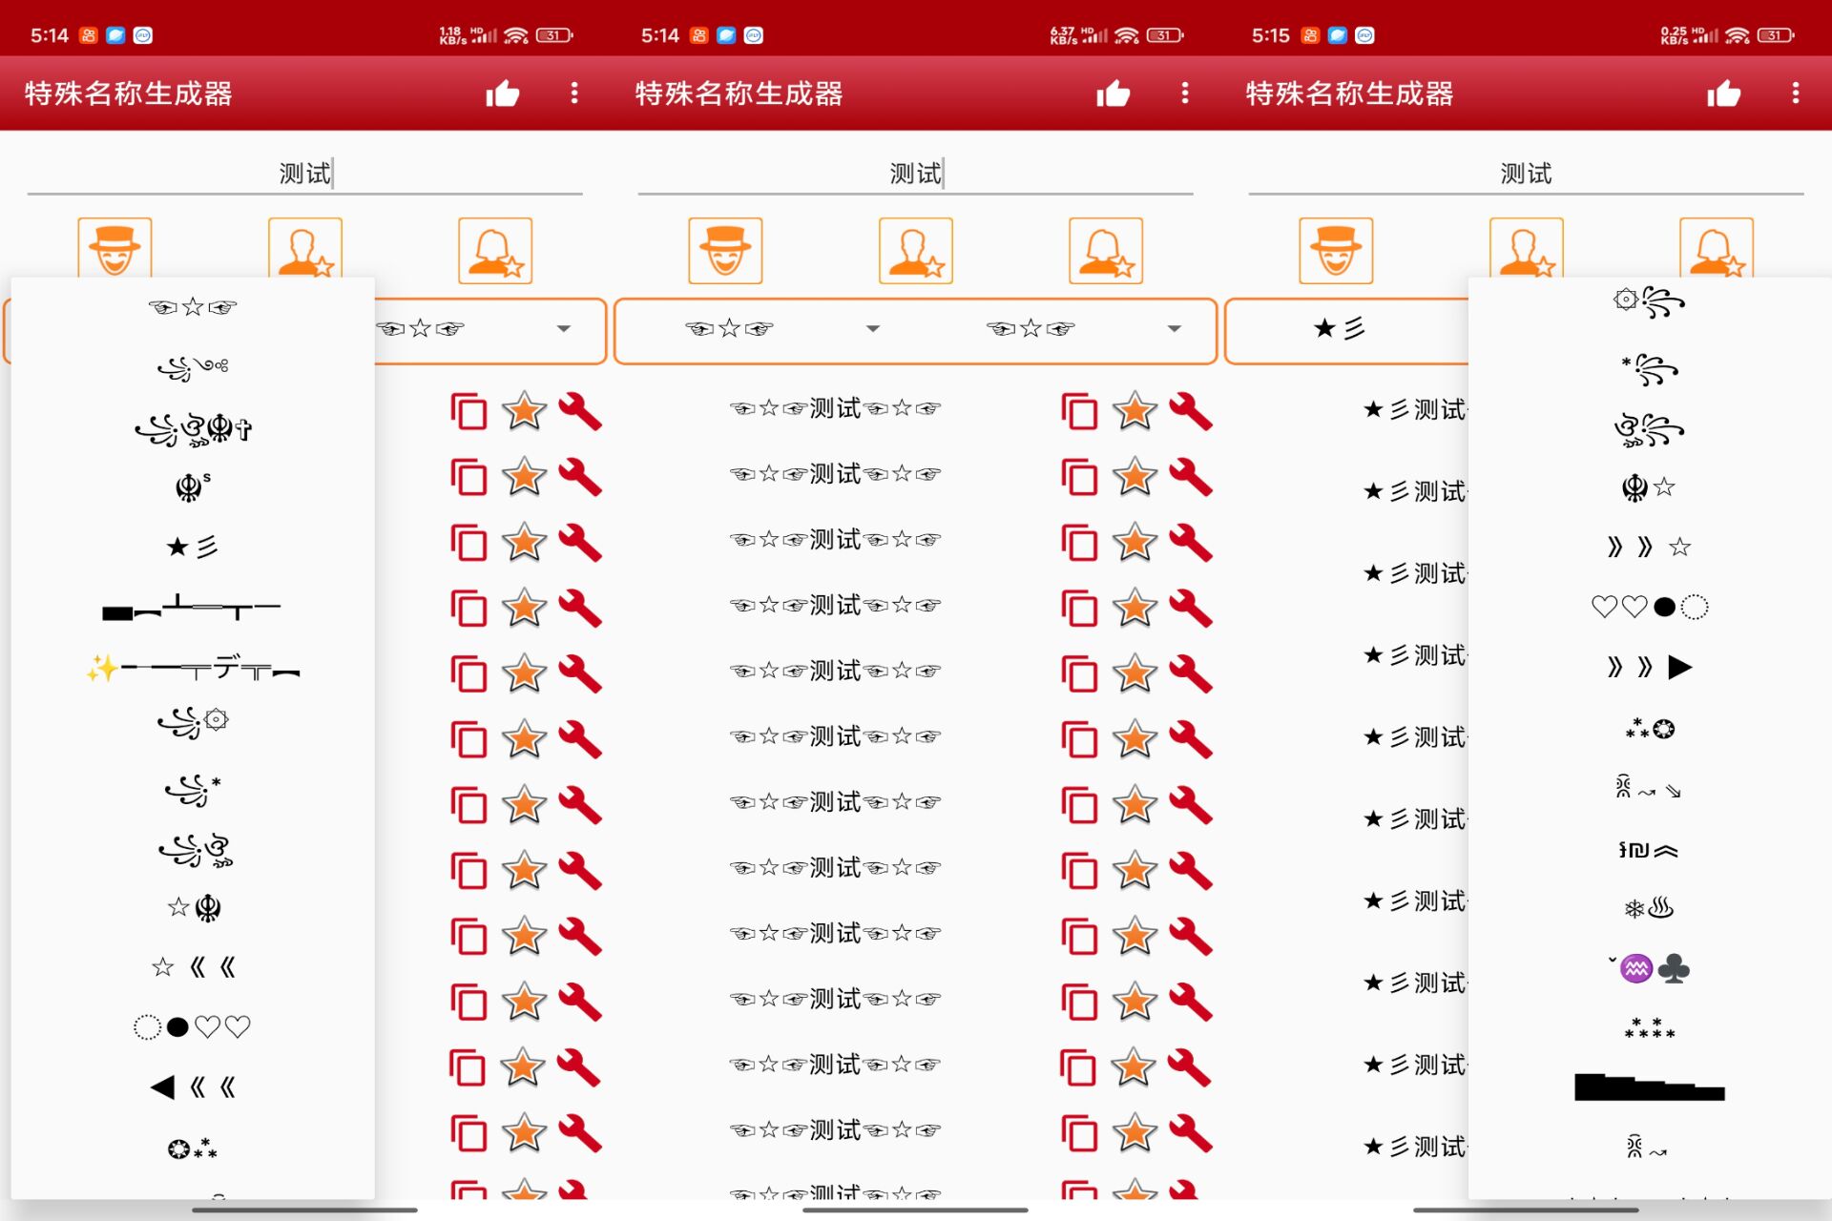This screenshot has width=1832, height=1221.
Task: Open the wrench tool on the bottom result
Action: tap(582, 1135)
